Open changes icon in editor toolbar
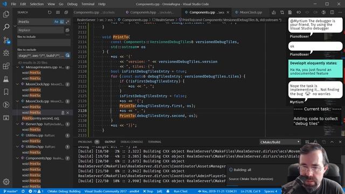The height and width of the screenshot is (194, 345). (282, 12)
